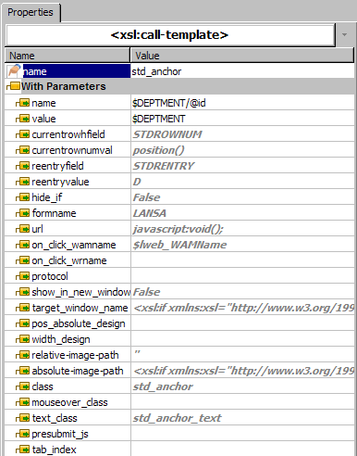Viewport: 357px width, 456px height.
Task: Click the empty mouseover_class value cell
Action: pyautogui.click(x=242, y=402)
